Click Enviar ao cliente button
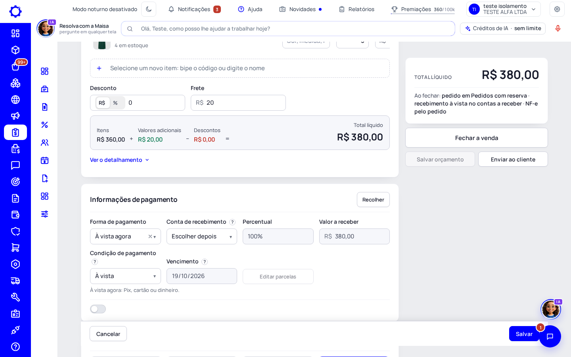Image resolution: width=571 pixels, height=357 pixels. point(513,159)
